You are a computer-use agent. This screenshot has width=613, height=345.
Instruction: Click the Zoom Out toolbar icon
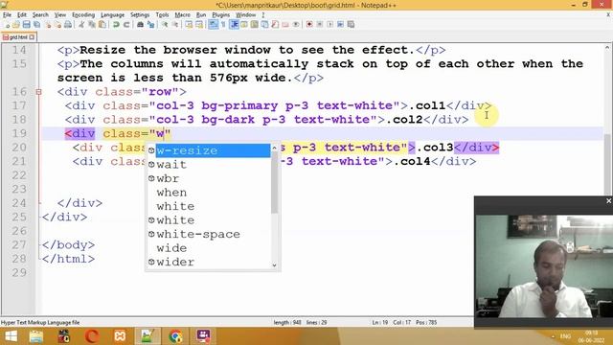coord(174,24)
